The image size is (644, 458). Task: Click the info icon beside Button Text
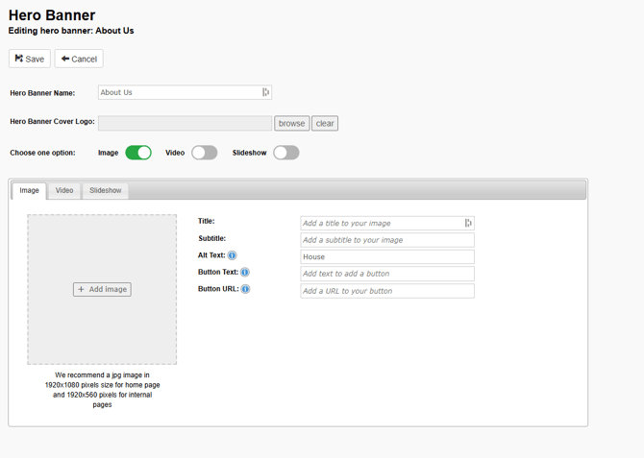click(x=245, y=273)
